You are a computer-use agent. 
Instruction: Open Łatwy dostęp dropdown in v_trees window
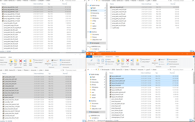[x=38, y=62]
